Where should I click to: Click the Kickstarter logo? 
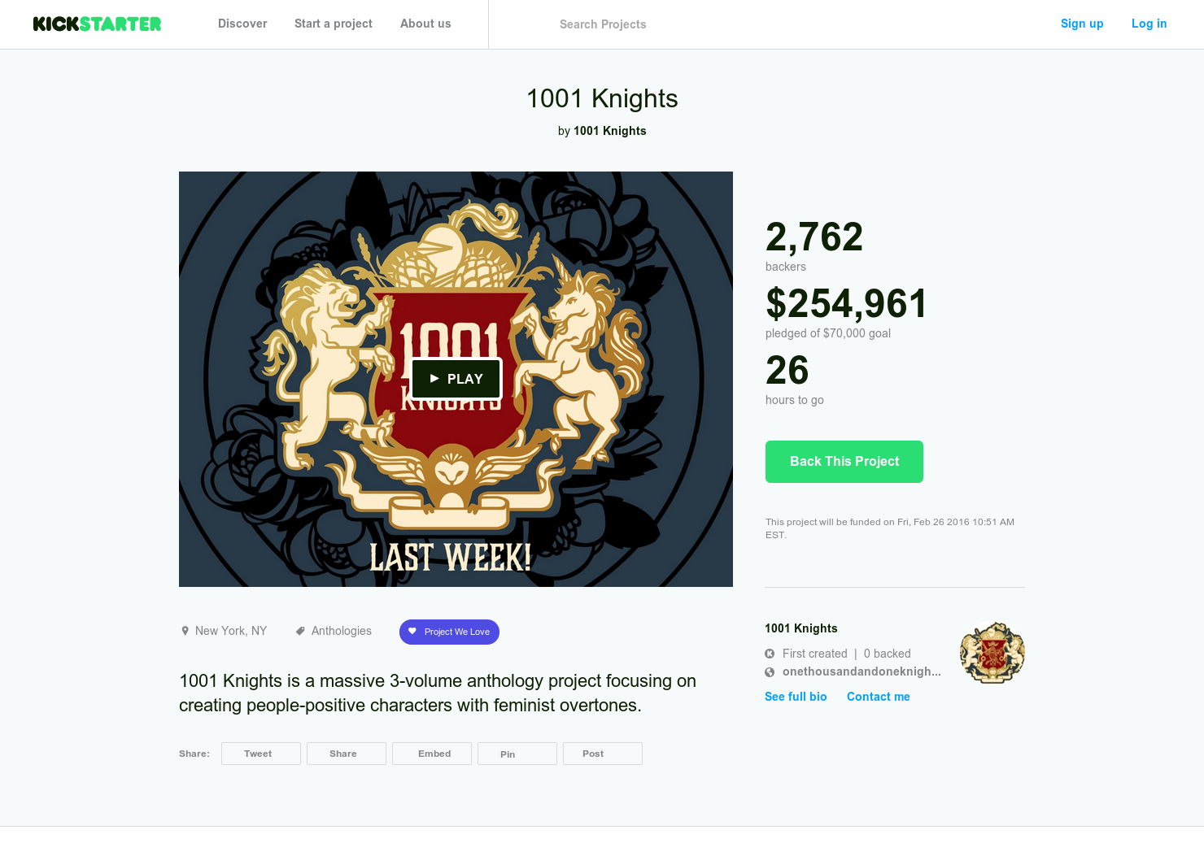click(96, 24)
